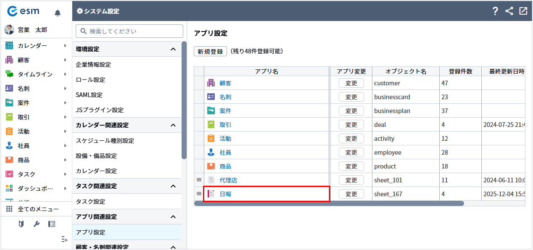Collapse the sidebar with the arrow icon
Viewport: 533px width, 250px height.
(64, 239)
